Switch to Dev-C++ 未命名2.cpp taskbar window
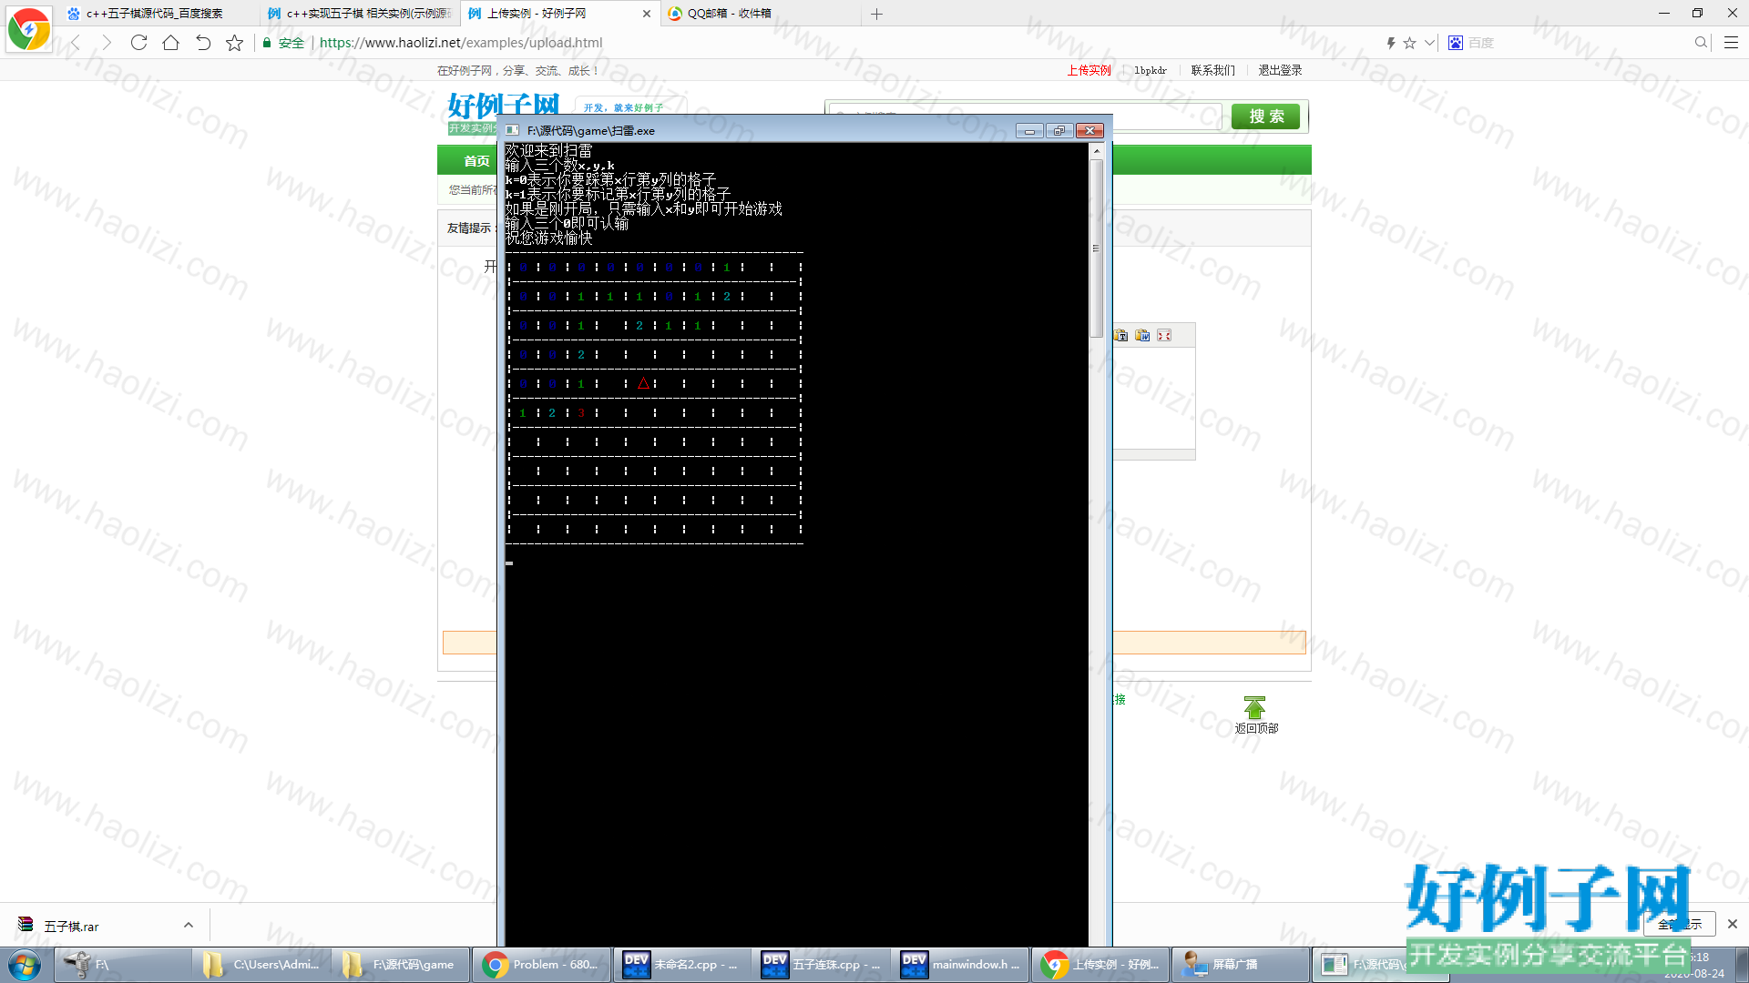The image size is (1749, 983). [682, 965]
